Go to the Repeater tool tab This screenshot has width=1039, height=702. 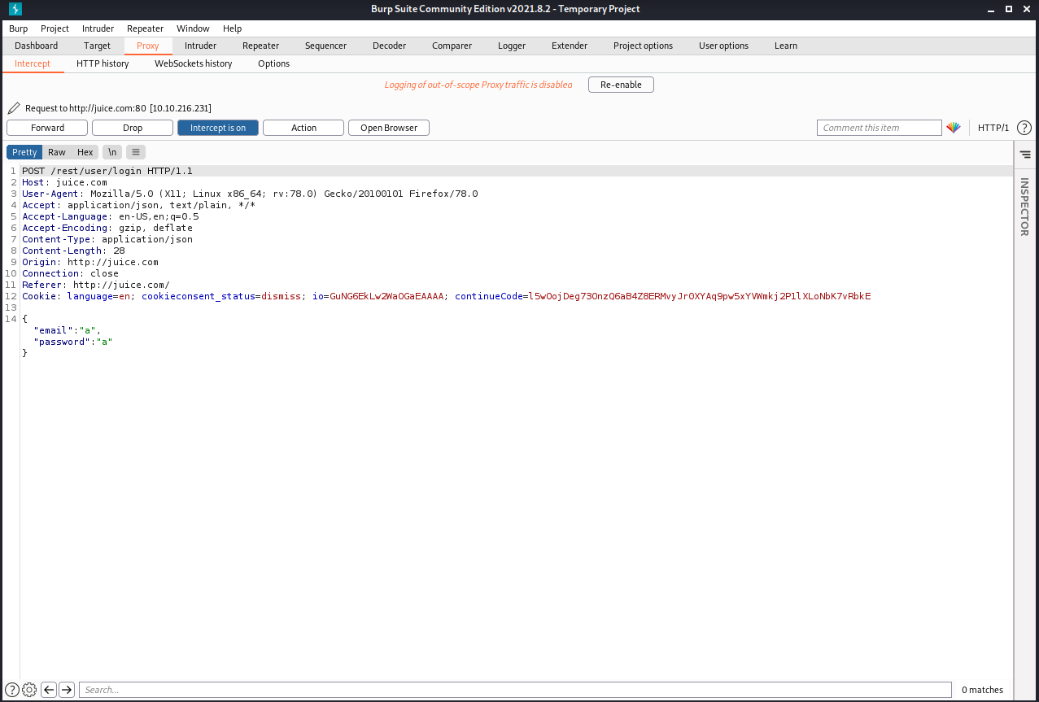[260, 46]
